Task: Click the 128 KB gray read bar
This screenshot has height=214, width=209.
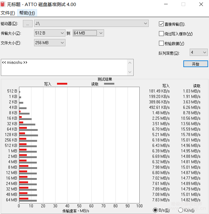Action: pyautogui.click(x=29, y=135)
